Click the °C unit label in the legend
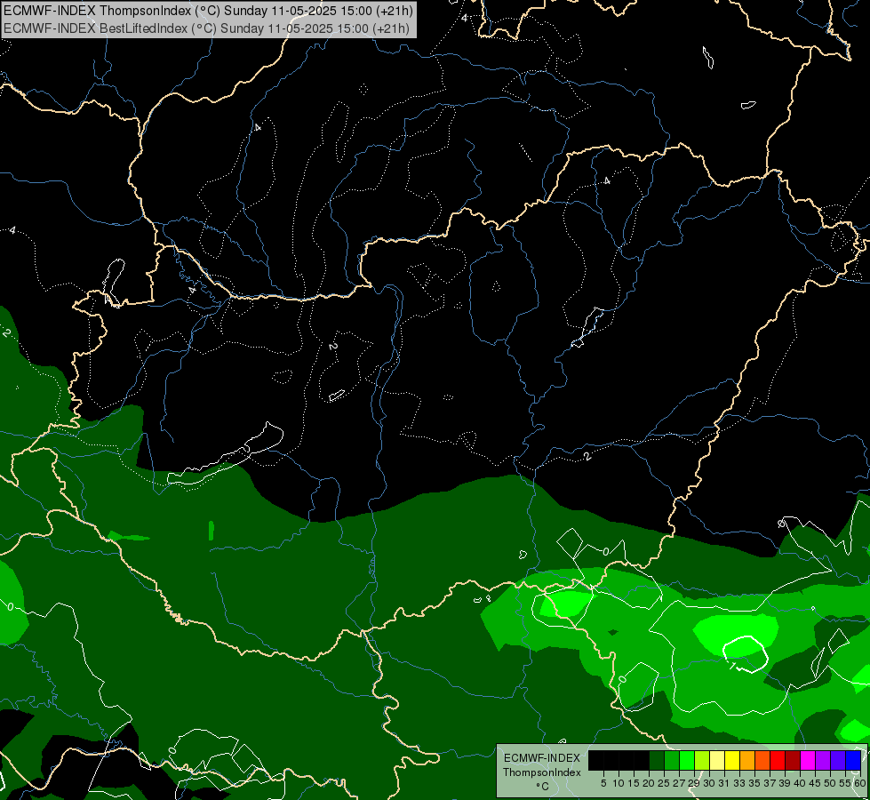This screenshot has height=800, width=870. (542, 787)
